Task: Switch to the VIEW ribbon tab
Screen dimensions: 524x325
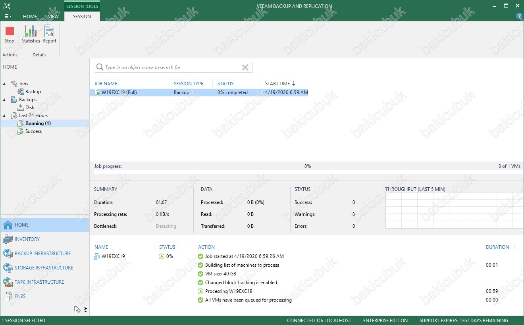Action: pos(53,16)
